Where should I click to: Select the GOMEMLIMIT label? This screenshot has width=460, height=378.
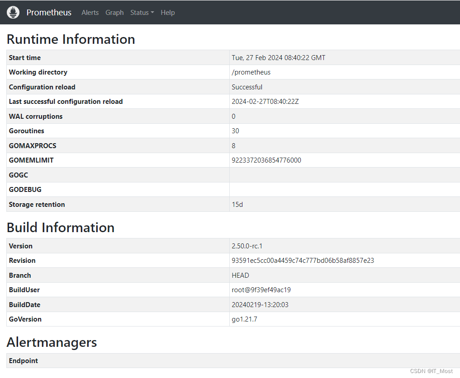click(x=31, y=160)
